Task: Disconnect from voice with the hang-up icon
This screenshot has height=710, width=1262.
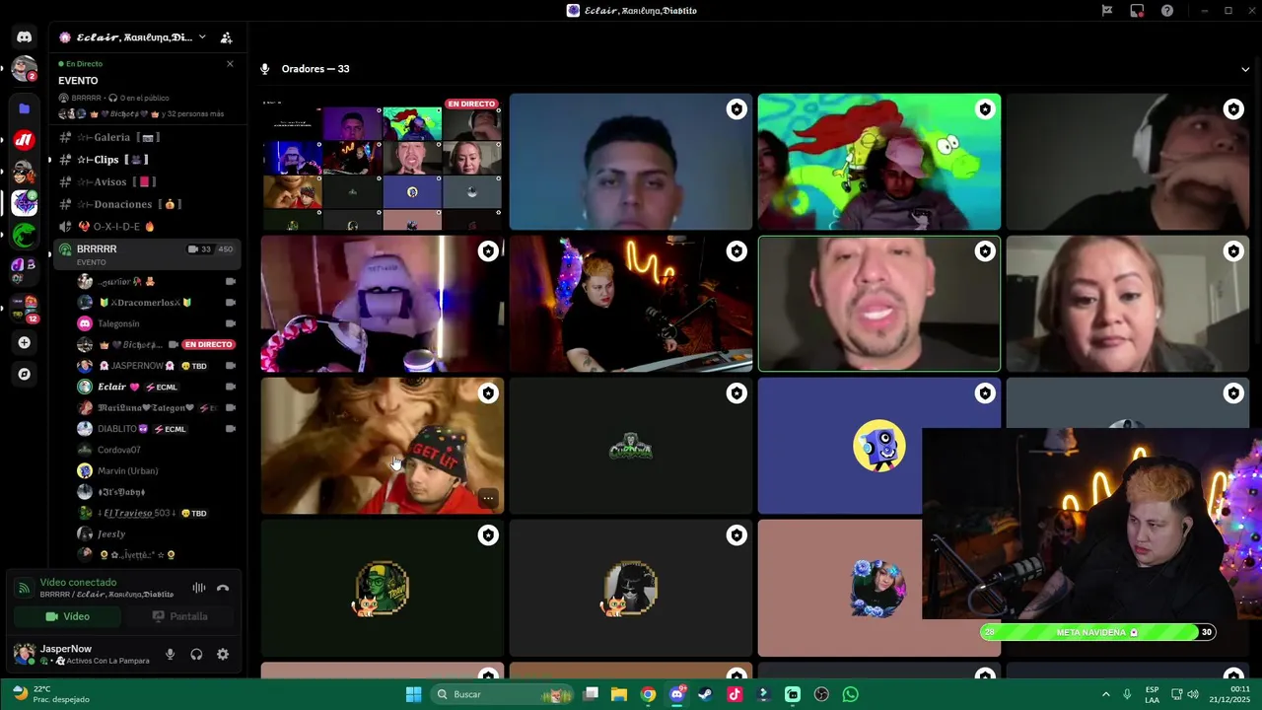Action: coord(223,588)
